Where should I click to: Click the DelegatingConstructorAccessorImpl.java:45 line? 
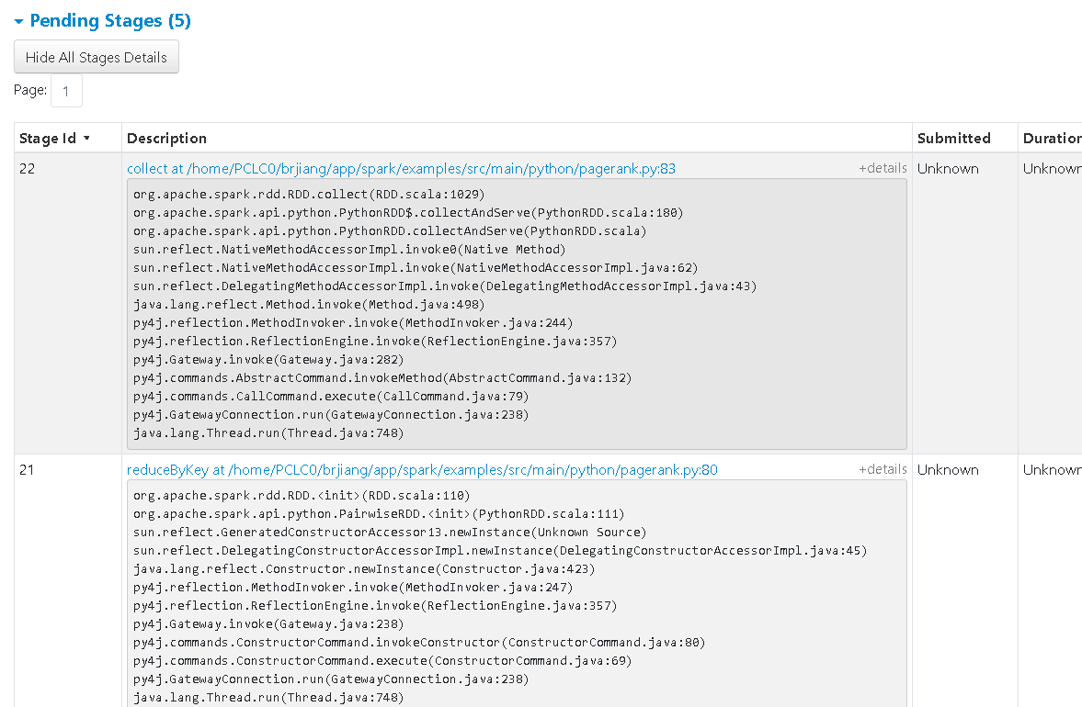[500, 551]
